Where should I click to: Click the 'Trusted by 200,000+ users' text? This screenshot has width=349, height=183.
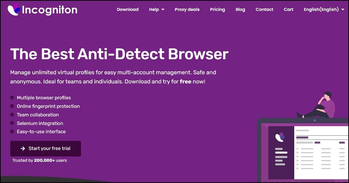click(x=39, y=160)
